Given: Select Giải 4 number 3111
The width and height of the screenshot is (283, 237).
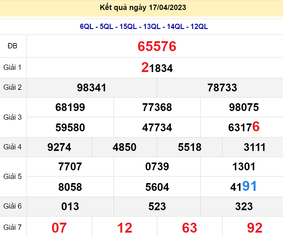Looking at the screenshot, I should (x=255, y=147).
